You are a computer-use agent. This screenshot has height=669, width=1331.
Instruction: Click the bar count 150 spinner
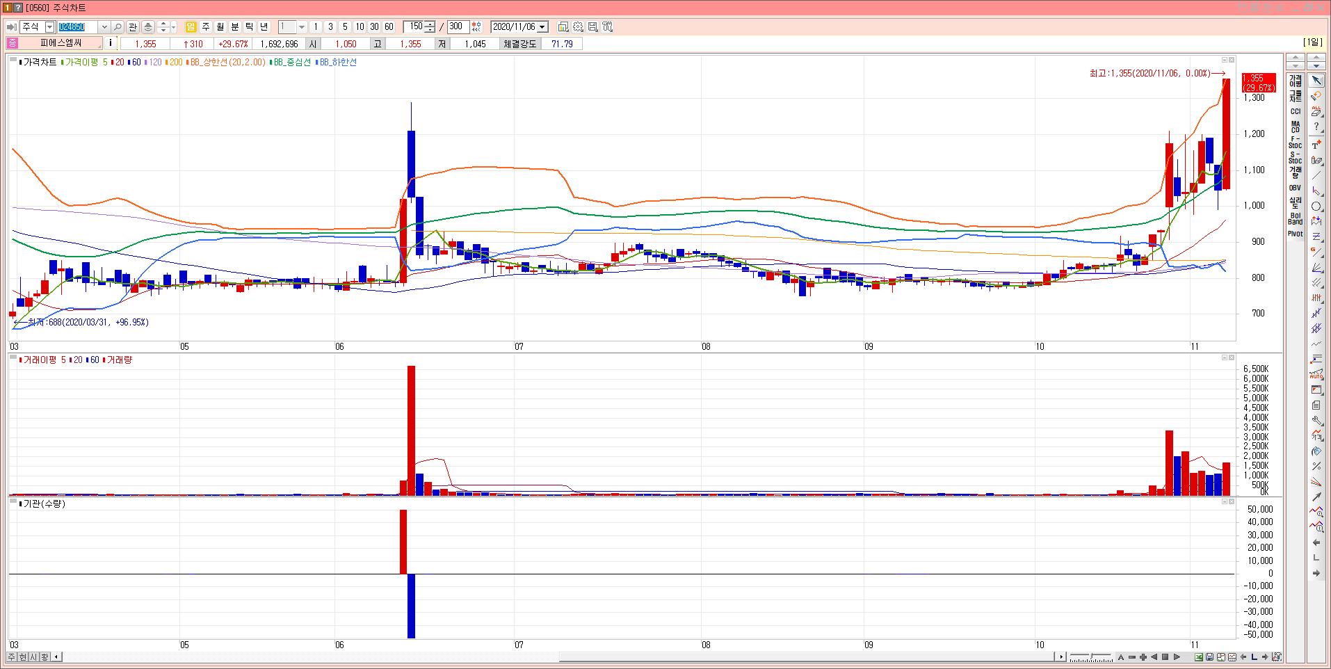pos(430,26)
